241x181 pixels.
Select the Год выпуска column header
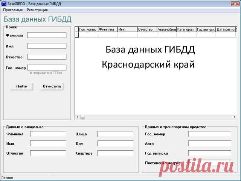coord(206,29)
